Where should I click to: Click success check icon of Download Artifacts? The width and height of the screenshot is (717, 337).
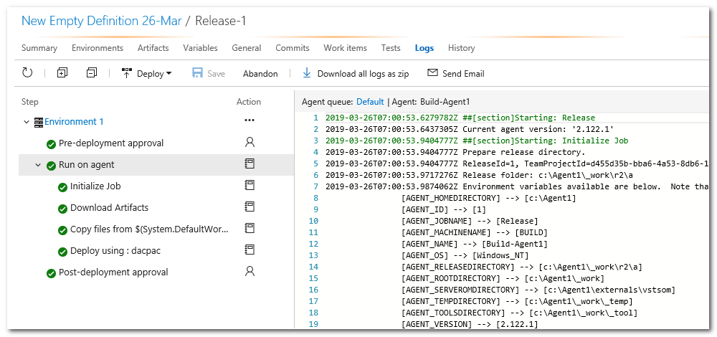pyautogui.click(x=62, y=209)
